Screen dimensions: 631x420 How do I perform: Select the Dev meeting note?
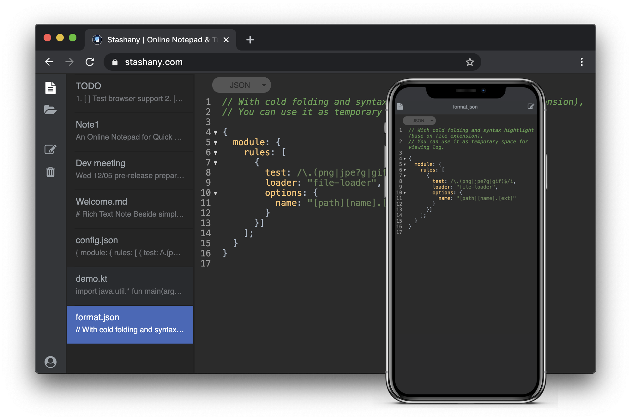pos(130,169)
